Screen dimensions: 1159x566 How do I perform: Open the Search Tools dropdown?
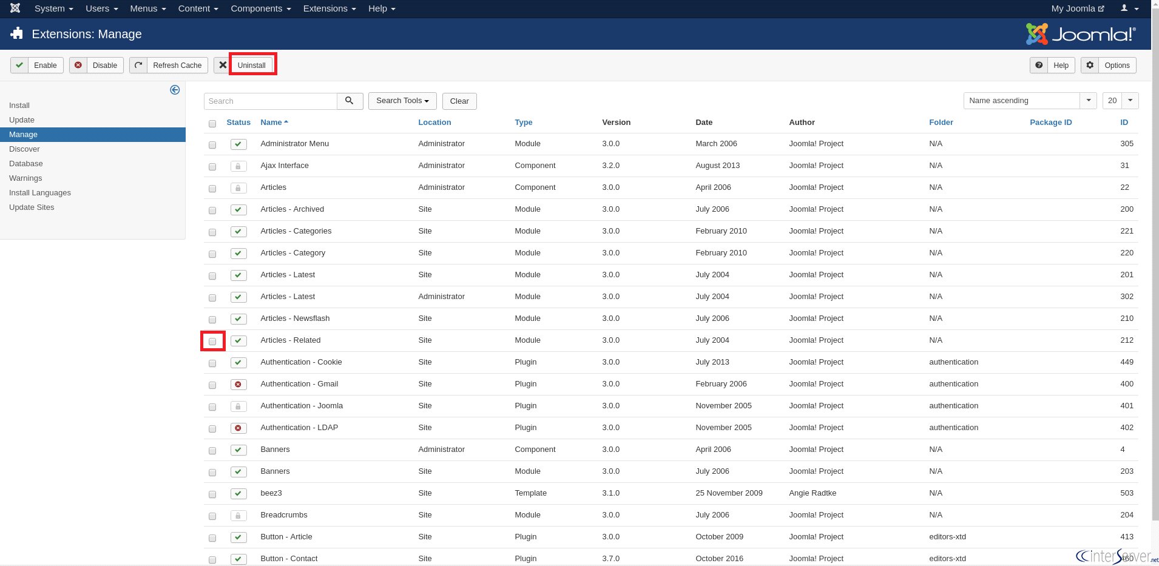[402, 101]
